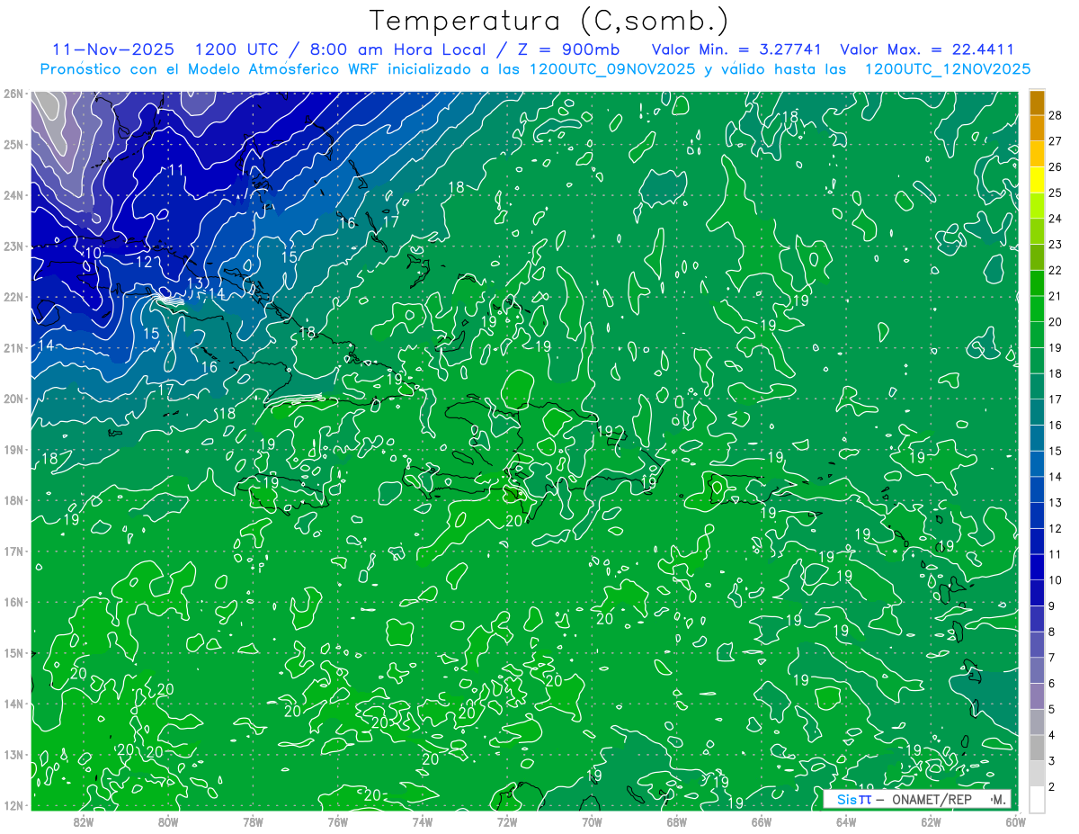Click the 80W longitude axis label
Image resolution: width=1079 pixels, height=834 pixels.
click(168, 821)
